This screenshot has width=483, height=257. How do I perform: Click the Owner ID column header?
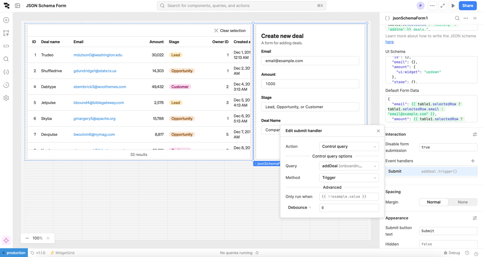pyautogui.click(x=220, y=42)
